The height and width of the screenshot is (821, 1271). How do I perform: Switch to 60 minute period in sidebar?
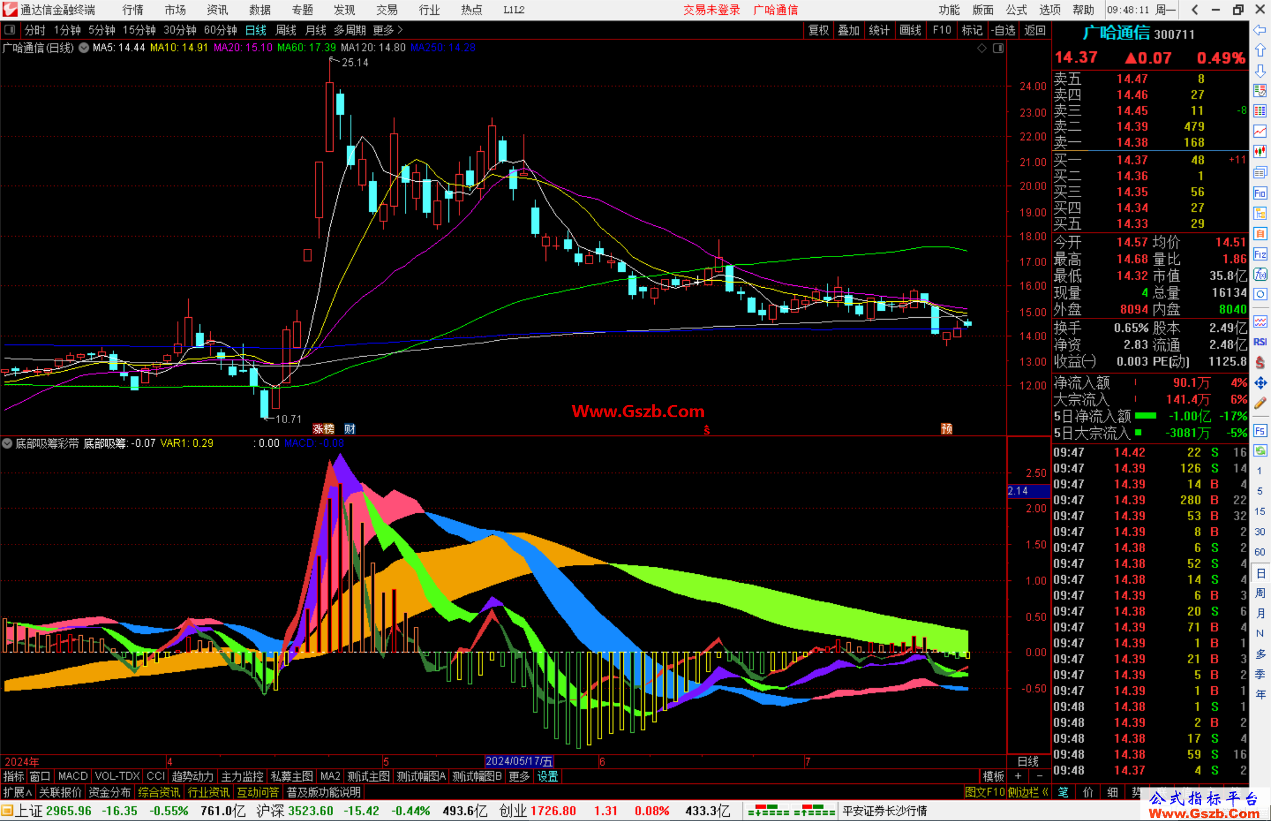click(x=1260, y=552)
